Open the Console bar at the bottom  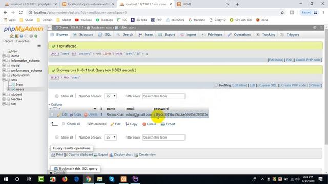pos(57,173)
